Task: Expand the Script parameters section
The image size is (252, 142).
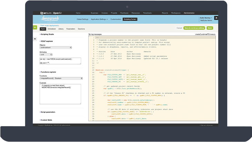Action: pyautogui.click(x=48, y=112)
